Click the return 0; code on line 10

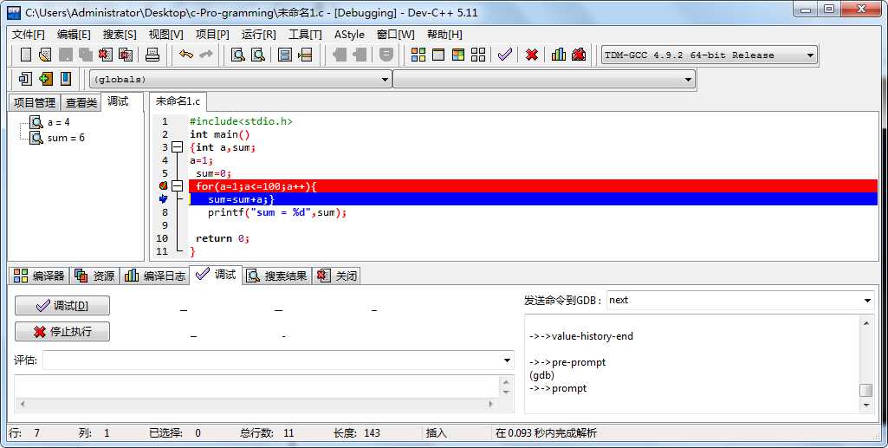pos(223,238)
